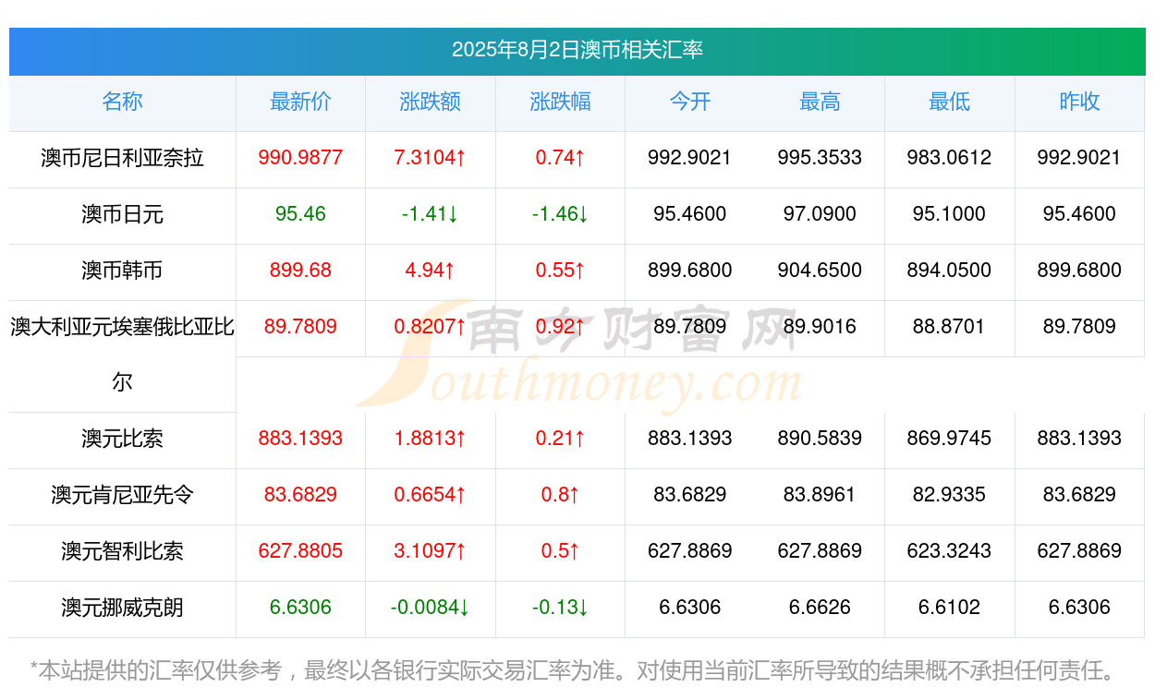This screenshot has width=1155, height=699.
Task: Click the low value 95.1000
Action: 949,214
